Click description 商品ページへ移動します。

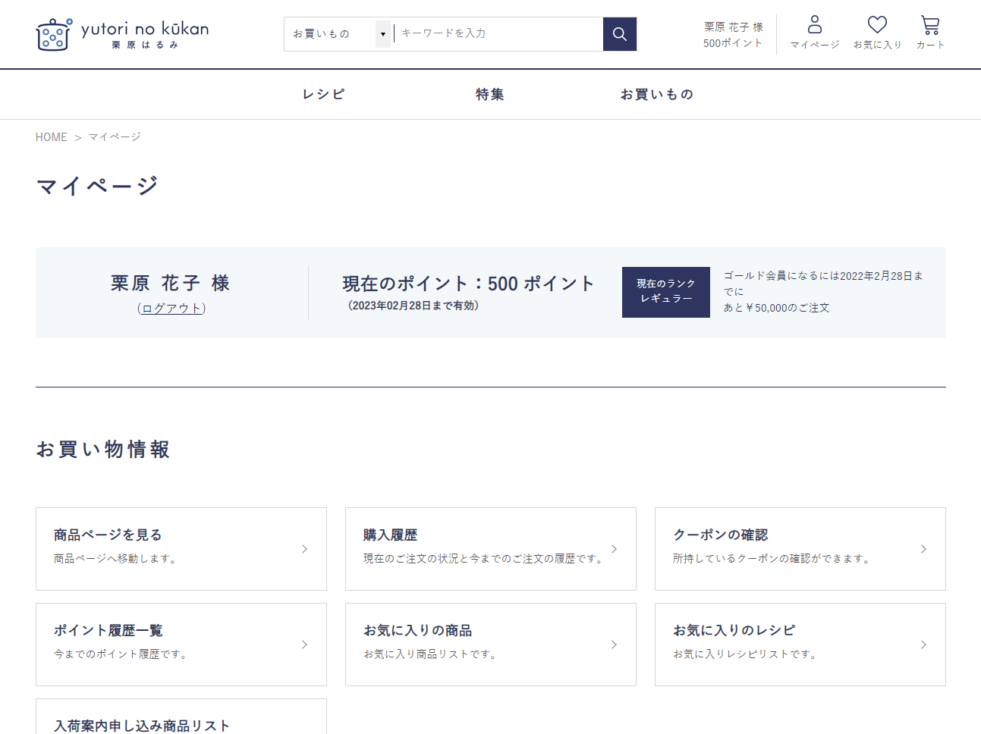[x=117, y=559]
